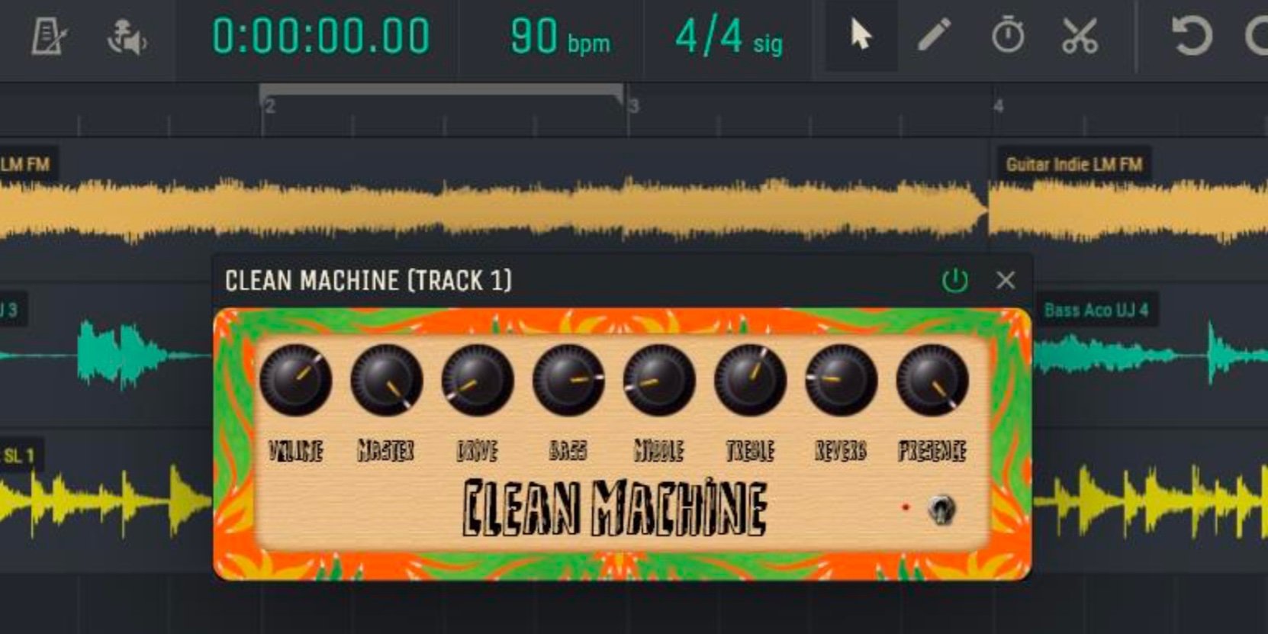Click the Treble knob
Image resolution: width=1268 pixels, height=634 pixels.
coord(750,380)
